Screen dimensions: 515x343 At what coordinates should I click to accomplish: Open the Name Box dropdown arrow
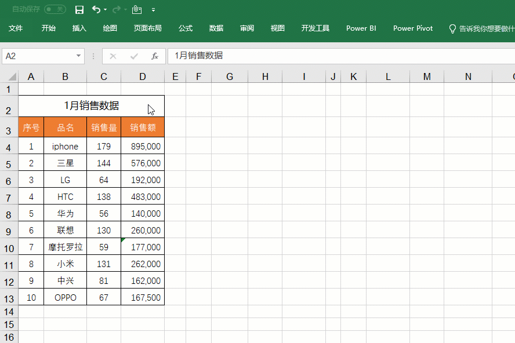(79, 56)
